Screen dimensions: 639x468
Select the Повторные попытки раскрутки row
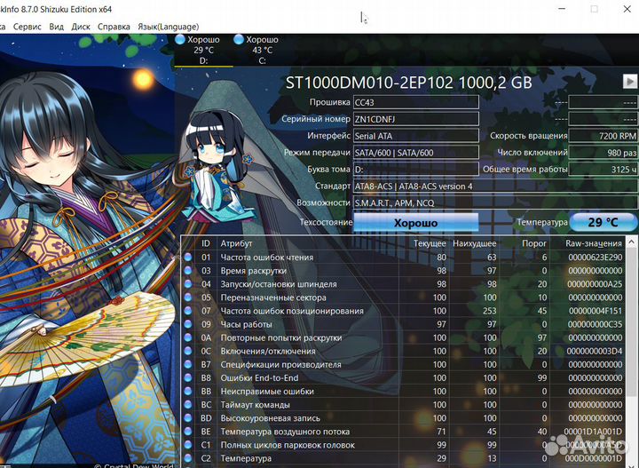coord(404,337)
